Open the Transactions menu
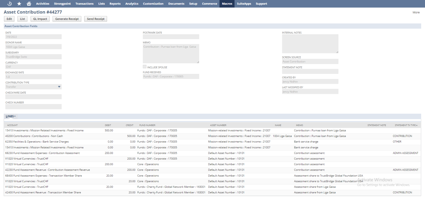 click(x=84, y=4)
